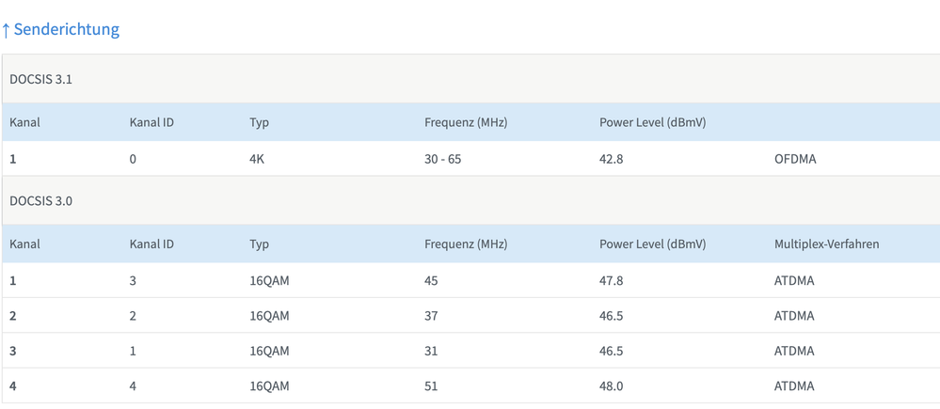Image resolution: width=940 pixels, height=409 pixels.
Task: Click the Multiplex-Verfahren column header
Action: [826, 244]
